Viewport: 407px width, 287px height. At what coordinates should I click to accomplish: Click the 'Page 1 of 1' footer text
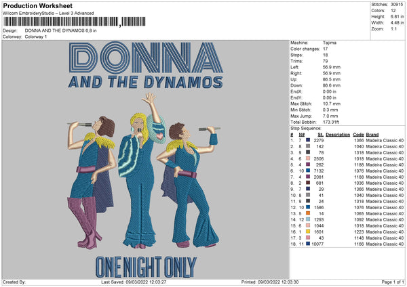pyautogui.click(x=393, y=282)
